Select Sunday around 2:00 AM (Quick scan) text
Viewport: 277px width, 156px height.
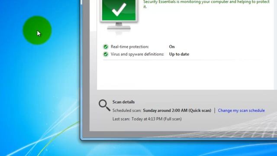(177, 110)
